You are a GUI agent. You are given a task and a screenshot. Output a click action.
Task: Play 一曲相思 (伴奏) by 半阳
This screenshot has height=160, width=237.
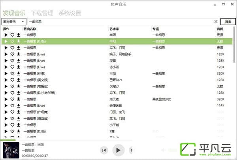[x=6, y=73]
